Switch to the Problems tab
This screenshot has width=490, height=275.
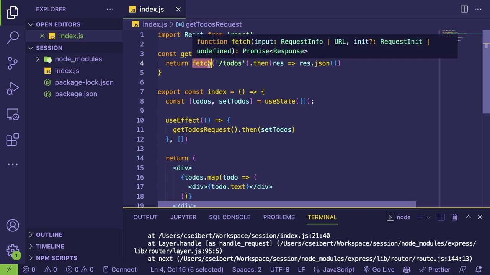[x=279, y=217]
